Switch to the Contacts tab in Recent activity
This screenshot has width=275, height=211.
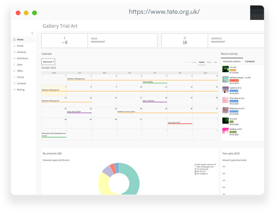pos(250,61)
